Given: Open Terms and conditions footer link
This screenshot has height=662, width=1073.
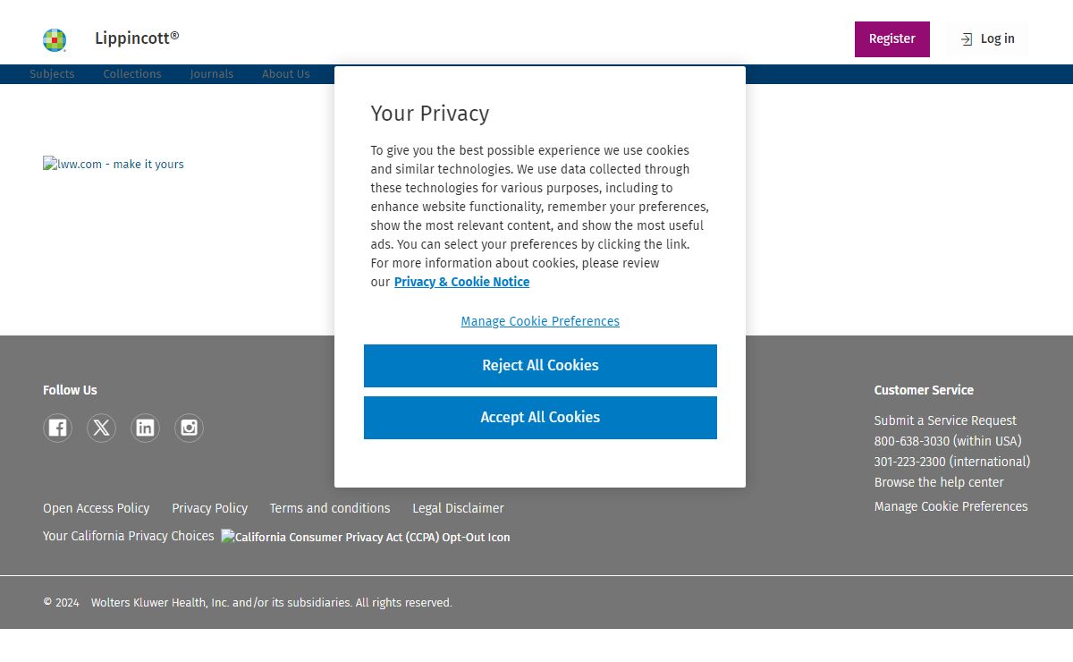Looking at the screenshot, I should [x=330, y=508].
